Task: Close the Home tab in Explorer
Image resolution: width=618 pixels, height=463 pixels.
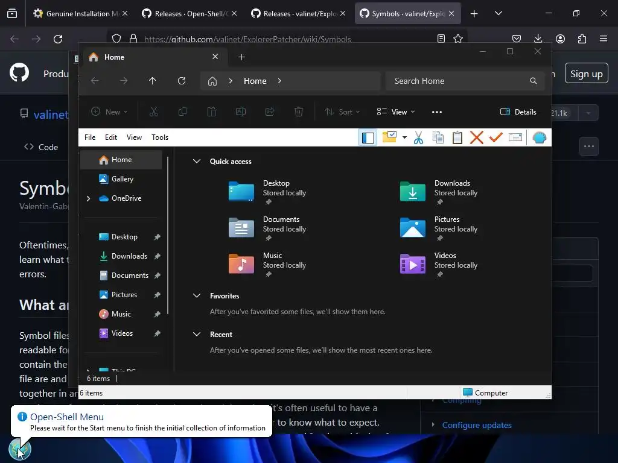Action: (x=215, y=57)
